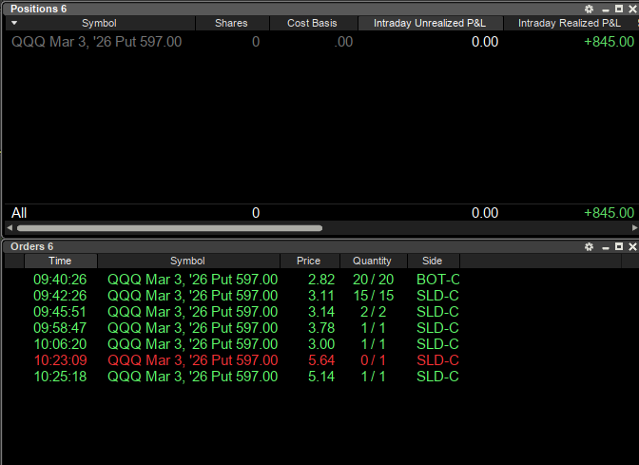Click quantity 2 / 2
This screenshot has width=639, height=465.
click(374, 312)
